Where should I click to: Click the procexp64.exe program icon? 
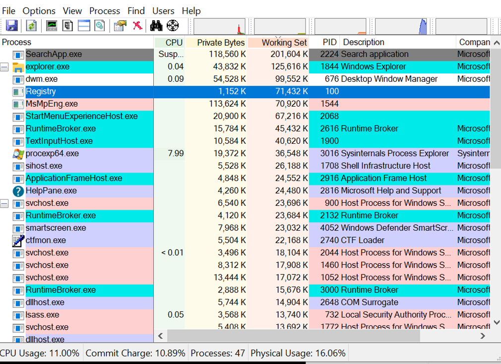pos(18,154)
